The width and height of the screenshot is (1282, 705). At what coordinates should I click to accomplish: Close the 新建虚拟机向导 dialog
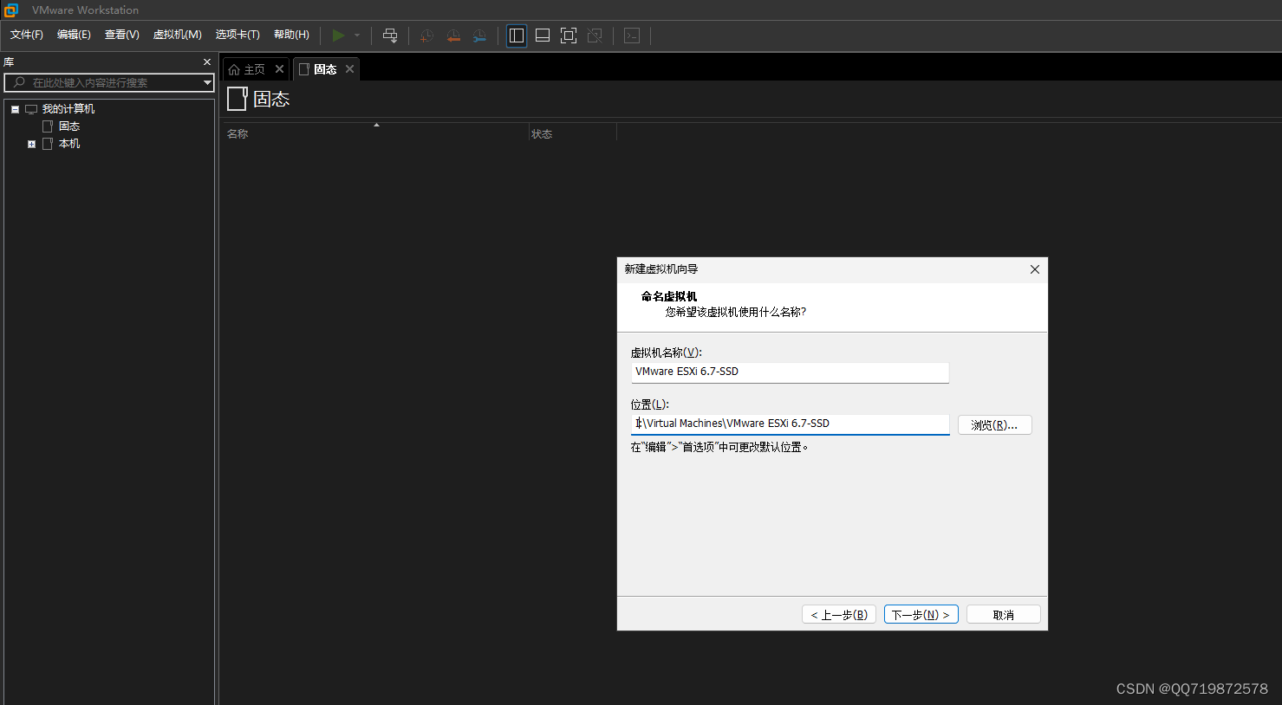click(1034, 269)
